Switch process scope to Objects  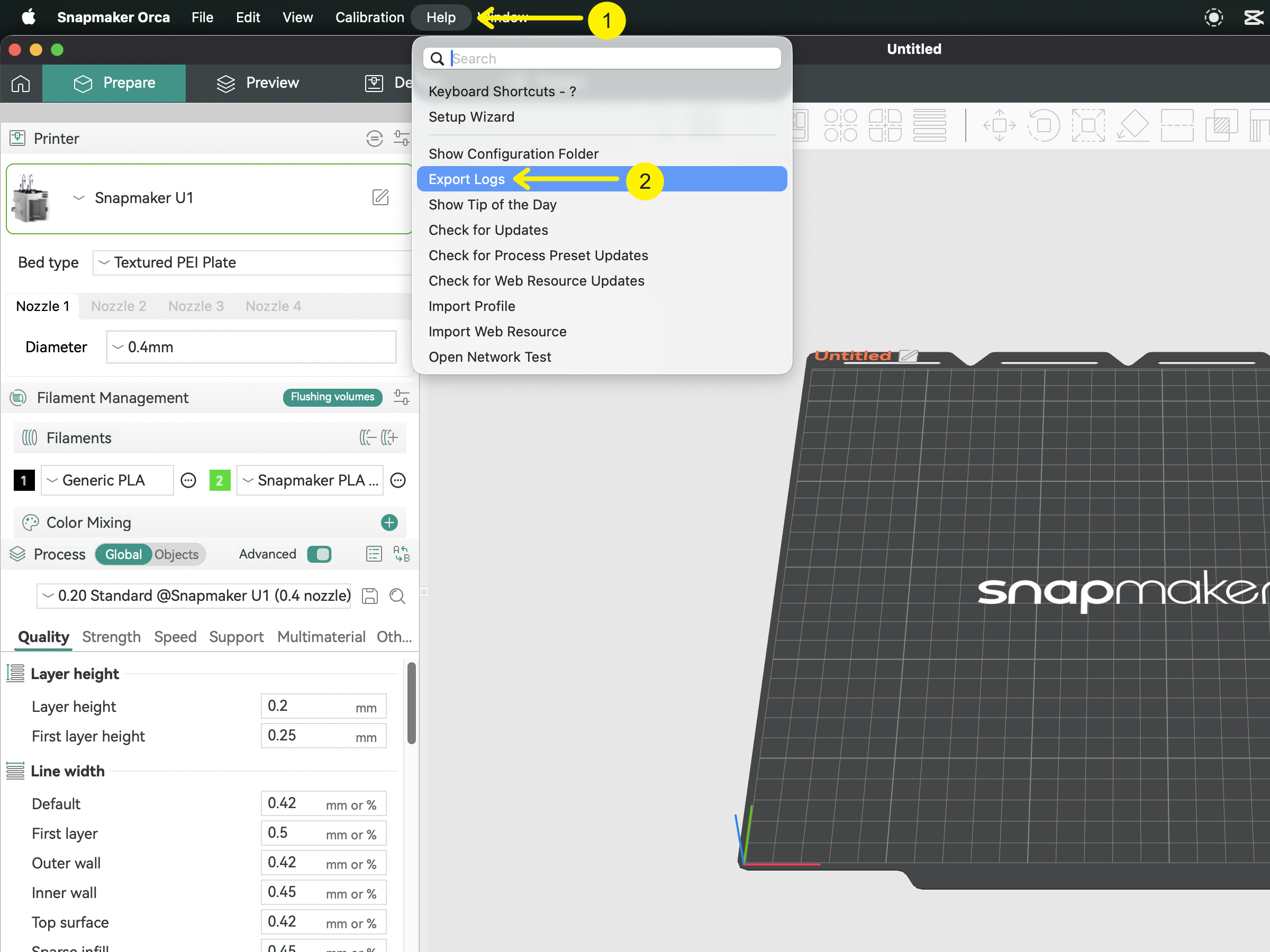[176, 554]
